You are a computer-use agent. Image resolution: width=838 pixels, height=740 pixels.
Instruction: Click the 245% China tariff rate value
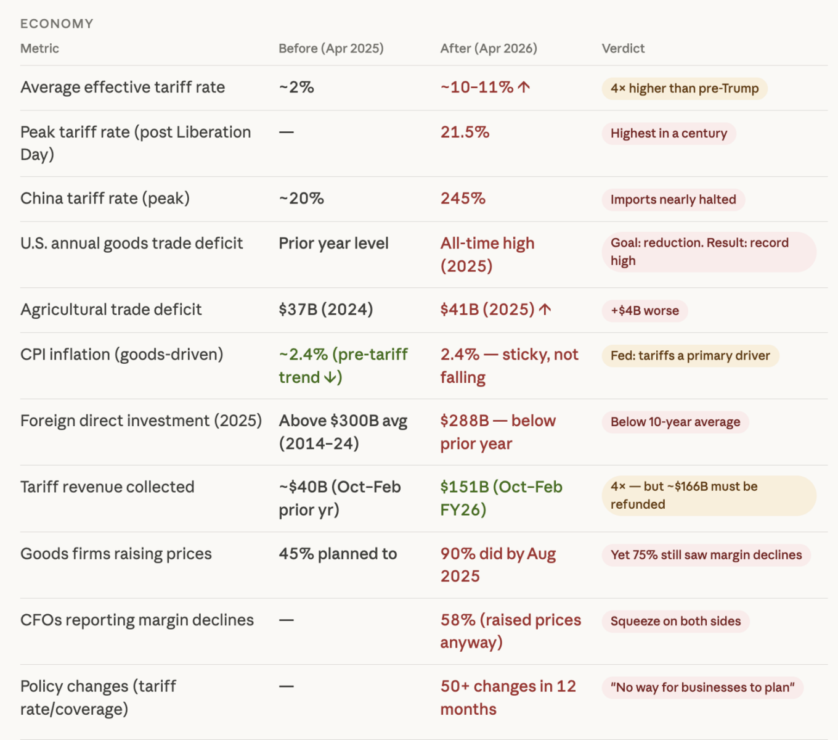click(x=463, y=199)
